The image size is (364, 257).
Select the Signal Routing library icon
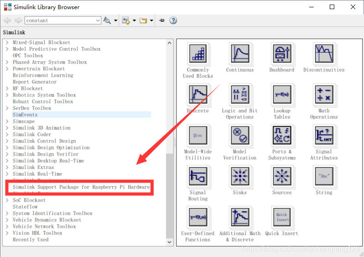(198, 177)
